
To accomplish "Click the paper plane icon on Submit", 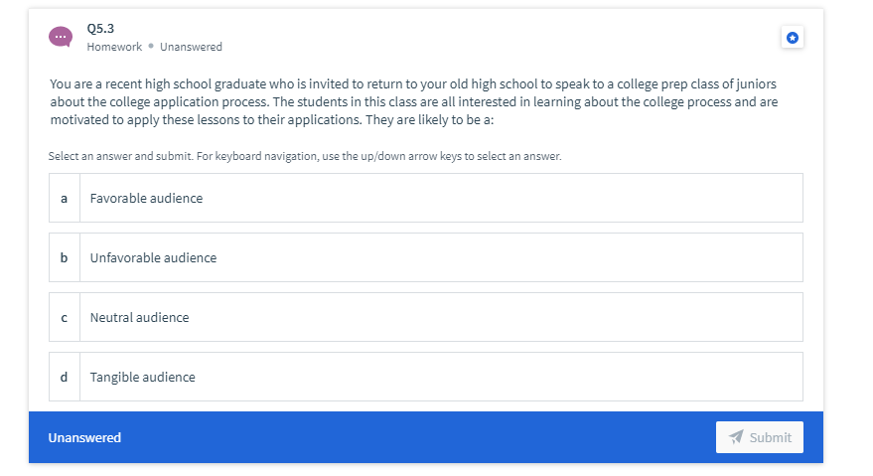I will tap(736, 437).
